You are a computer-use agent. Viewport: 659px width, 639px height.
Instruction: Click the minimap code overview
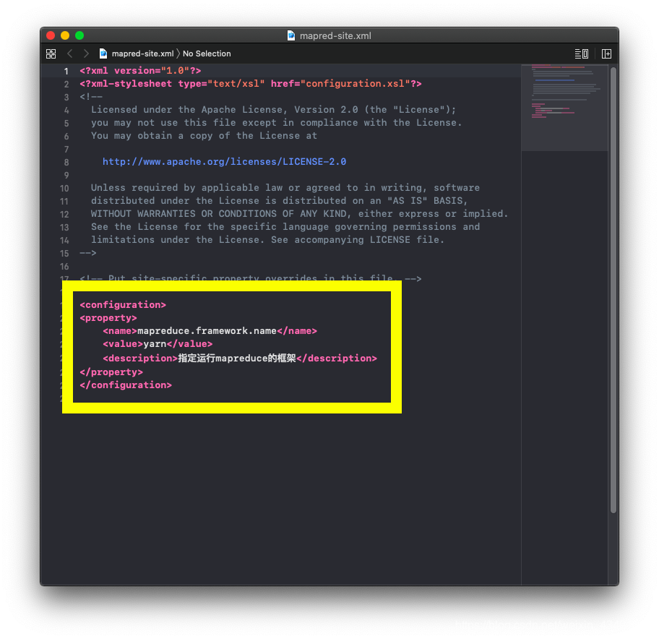pos(564,107)
